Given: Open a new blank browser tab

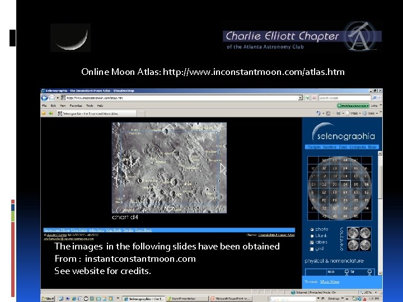Looking at the screenshot, I should pos(141,114).
